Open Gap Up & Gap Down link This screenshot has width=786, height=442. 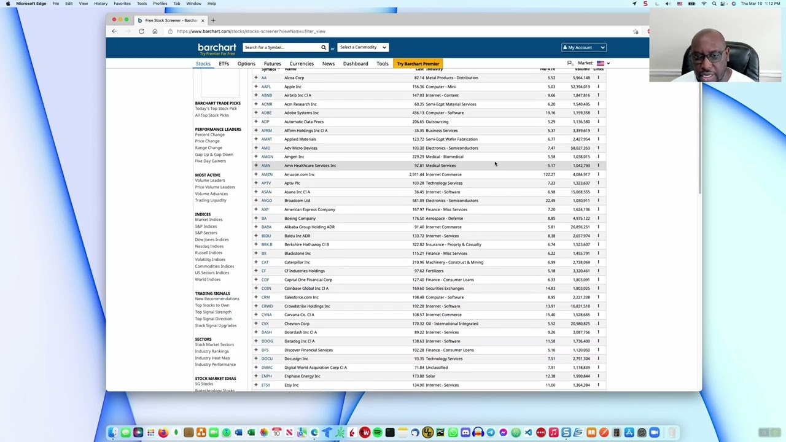214,155
